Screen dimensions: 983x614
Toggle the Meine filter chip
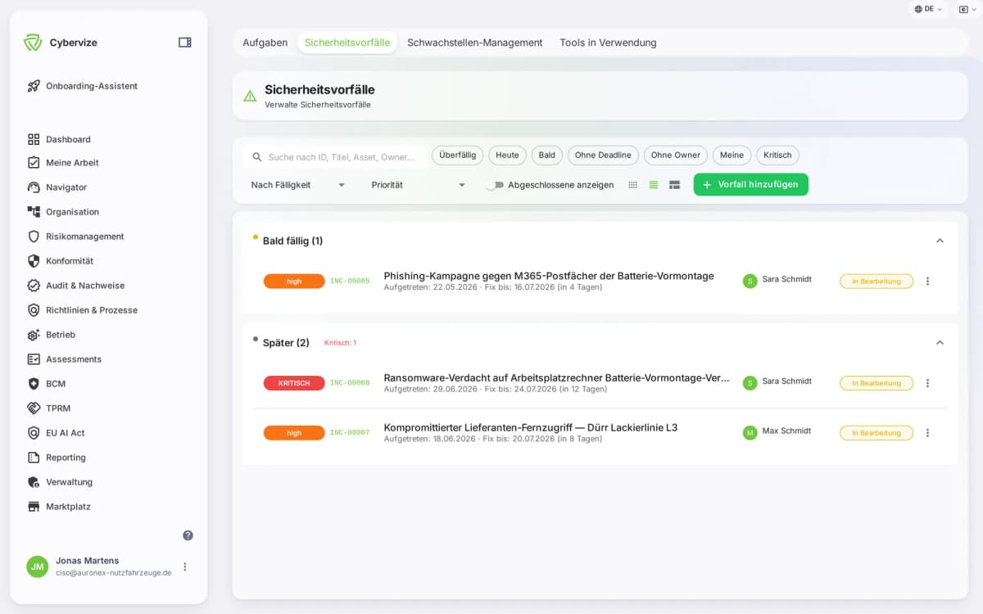[x=732, y=155]
